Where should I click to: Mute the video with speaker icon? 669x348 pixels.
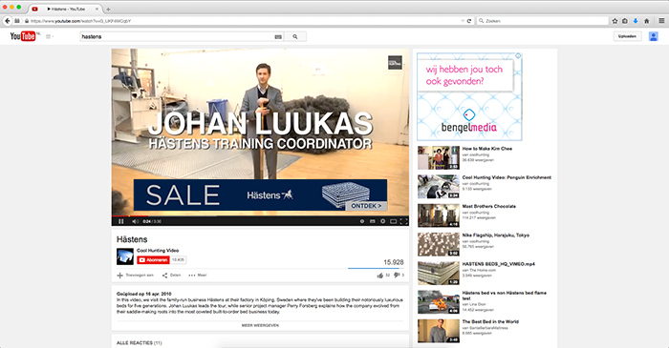(x=135, y=221)
